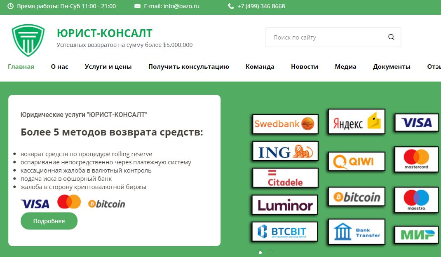Image resolution: width=441 pixels, height=257 pixels.
Task: Select the Mastercard logo tile
Action: coord(416,159)
